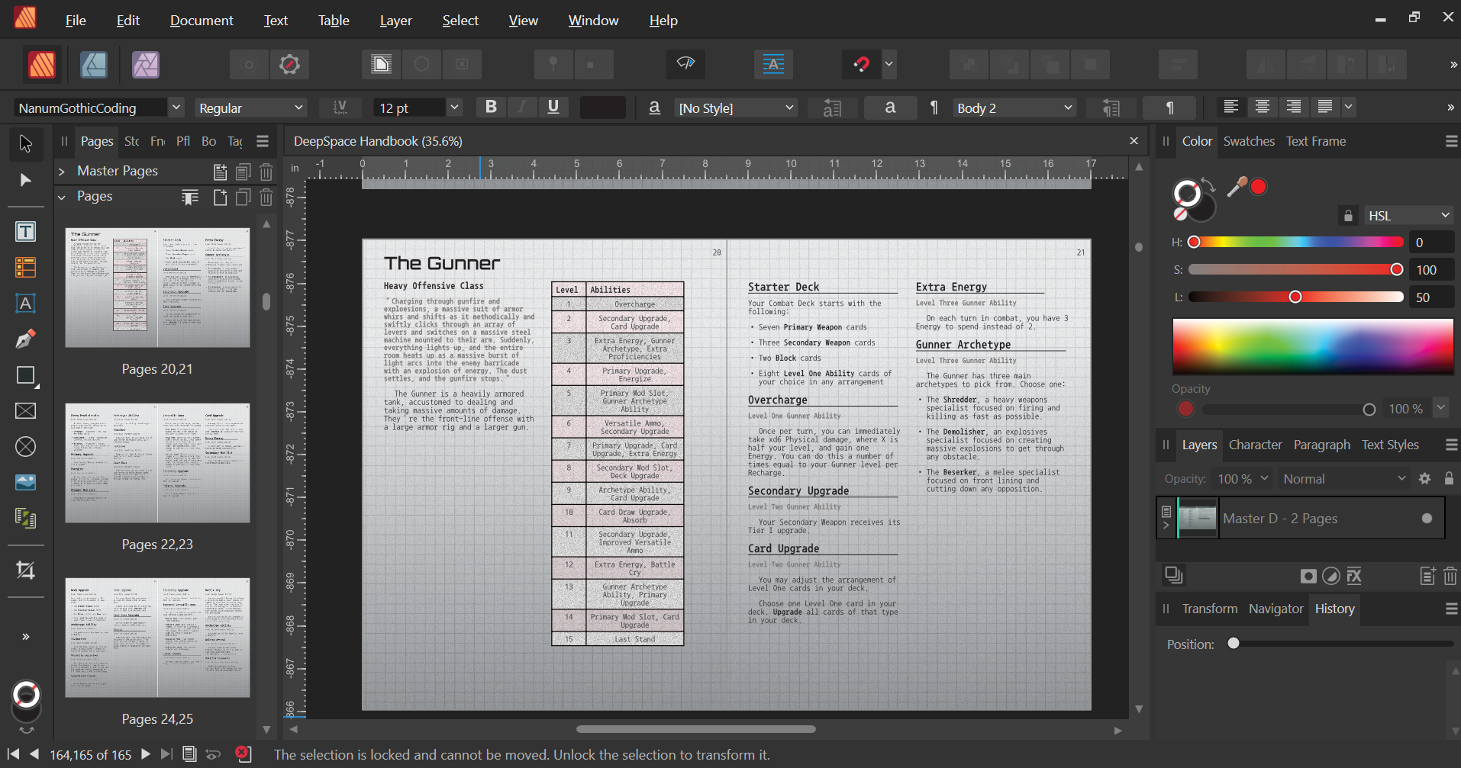
Task: Switch to the Publisher persona
Action: (42, 65)
